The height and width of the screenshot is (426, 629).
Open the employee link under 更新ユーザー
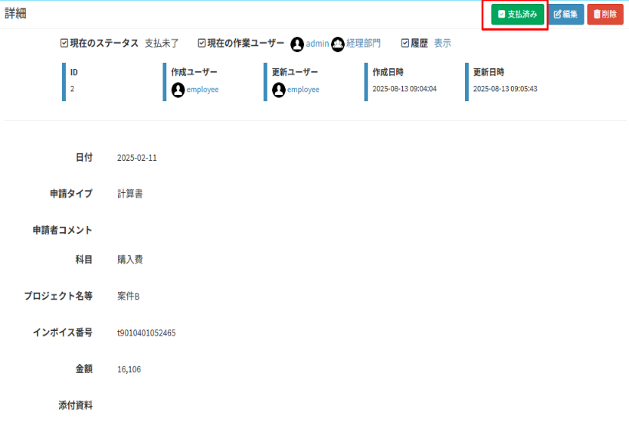tap(303, 90)
